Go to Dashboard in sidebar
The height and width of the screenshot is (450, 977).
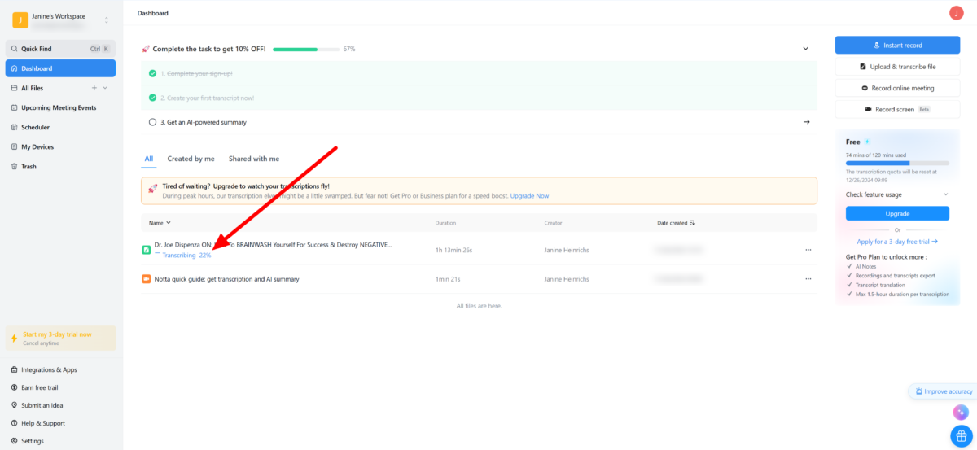60,68
